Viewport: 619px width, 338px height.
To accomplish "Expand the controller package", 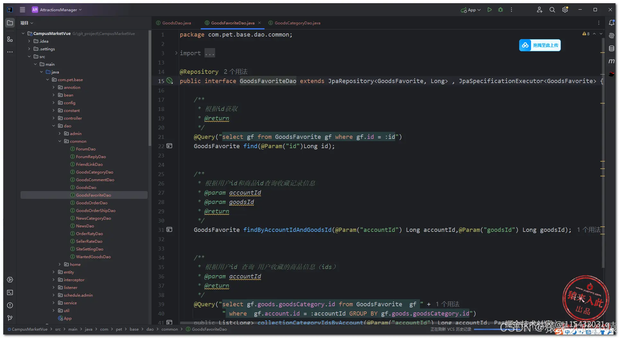I will [x=54, y=118].
